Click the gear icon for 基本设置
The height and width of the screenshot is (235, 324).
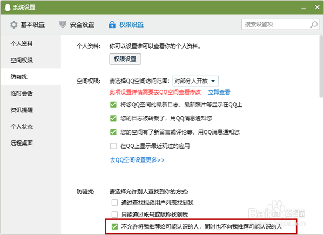pyautogui.click(x=14, y=25)
